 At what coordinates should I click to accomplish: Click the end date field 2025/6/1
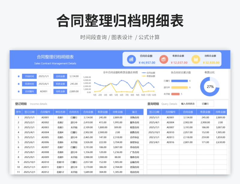43,84
